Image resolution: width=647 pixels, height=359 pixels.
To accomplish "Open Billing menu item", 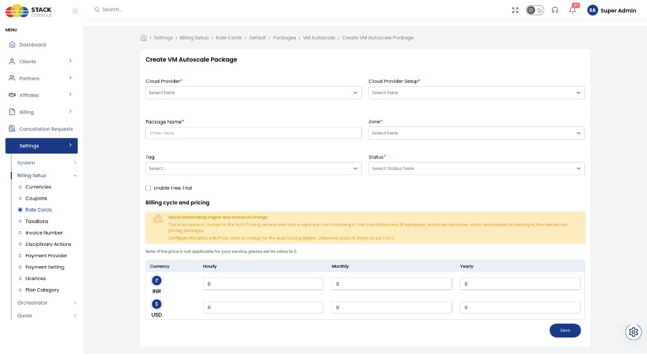I will tap(27, 113).
